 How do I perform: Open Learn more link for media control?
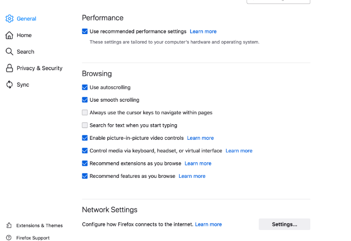(x=239, y=151)
